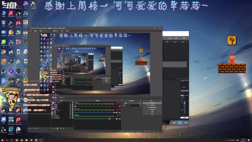Click transition duration stepper arrows
252x142 pixels.
point(141,105)
